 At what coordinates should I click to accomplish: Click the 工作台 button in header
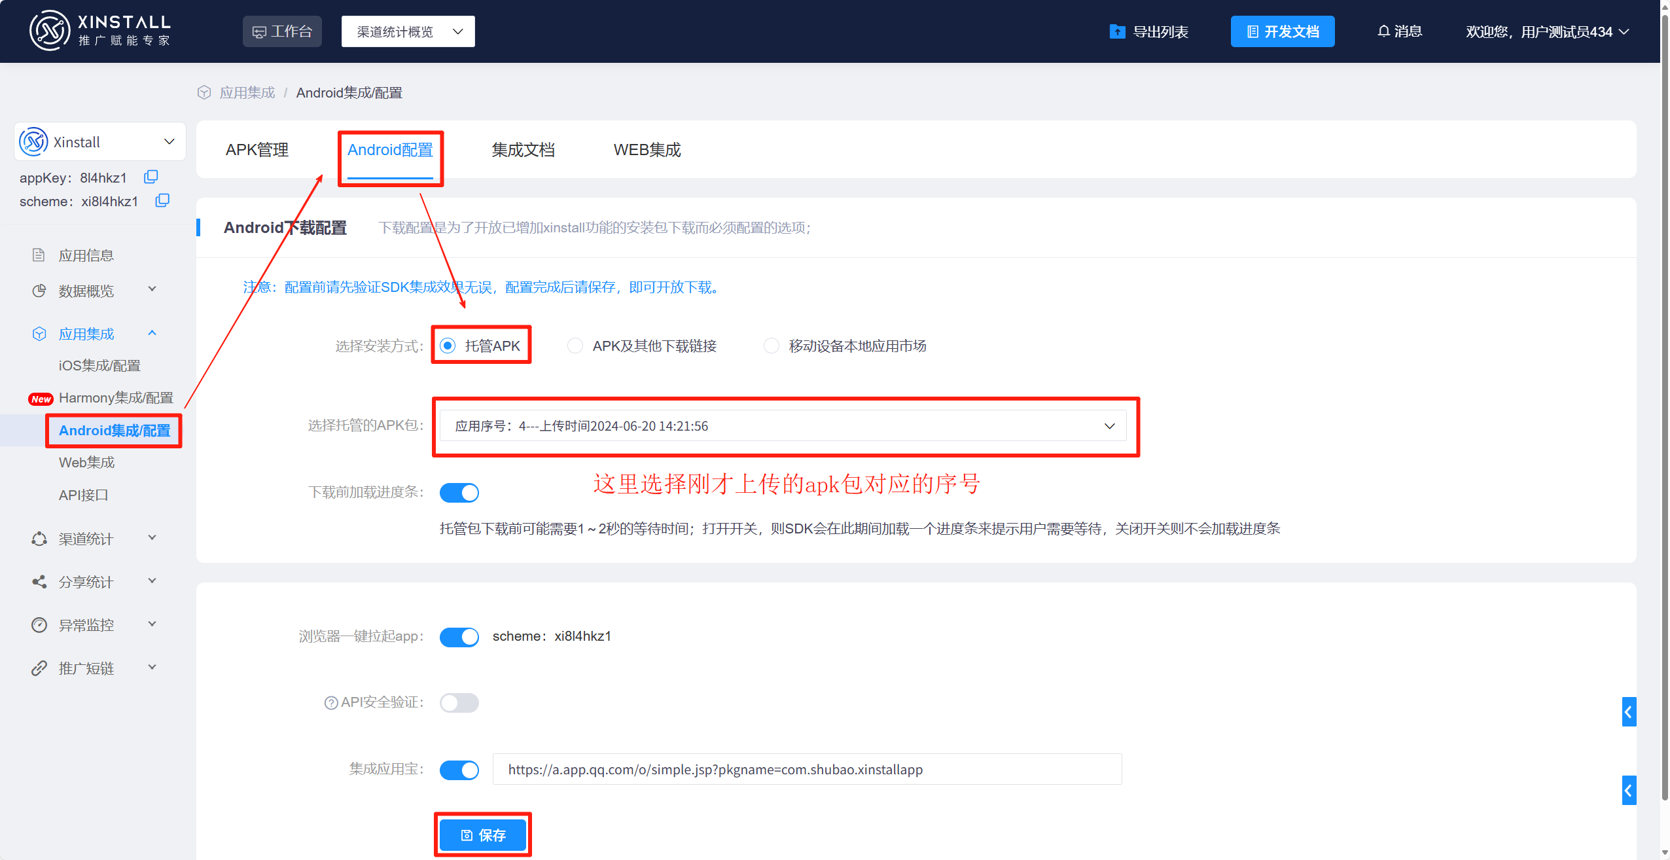click(282, 31)
